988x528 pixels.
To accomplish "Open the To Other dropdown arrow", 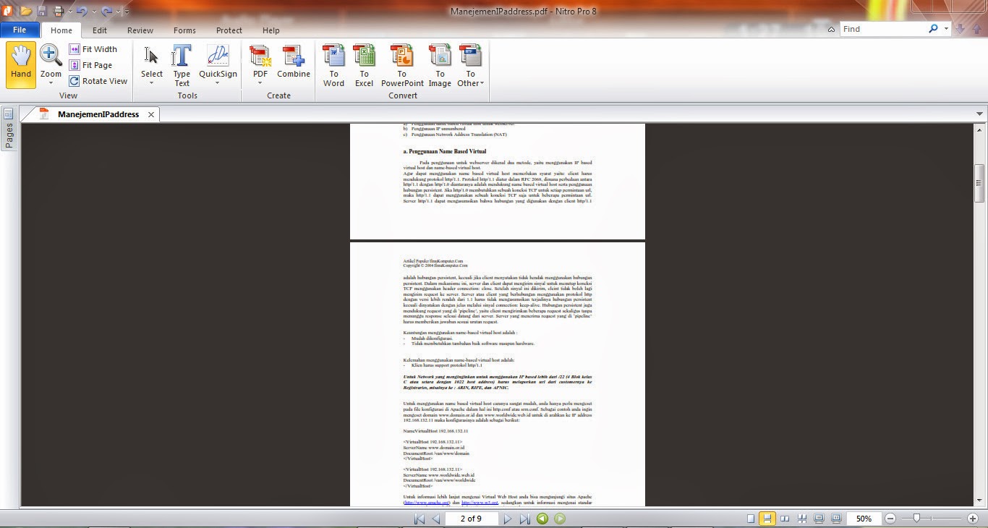I will [482, 83].
